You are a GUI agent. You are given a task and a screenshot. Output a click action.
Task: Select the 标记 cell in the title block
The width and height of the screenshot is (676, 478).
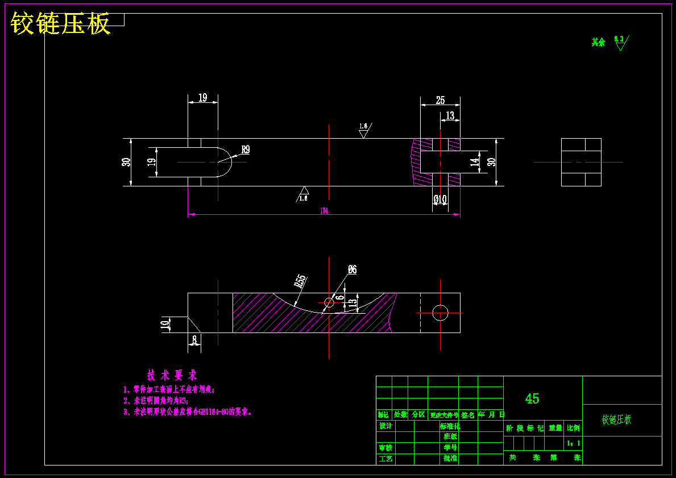pos(384,415)
